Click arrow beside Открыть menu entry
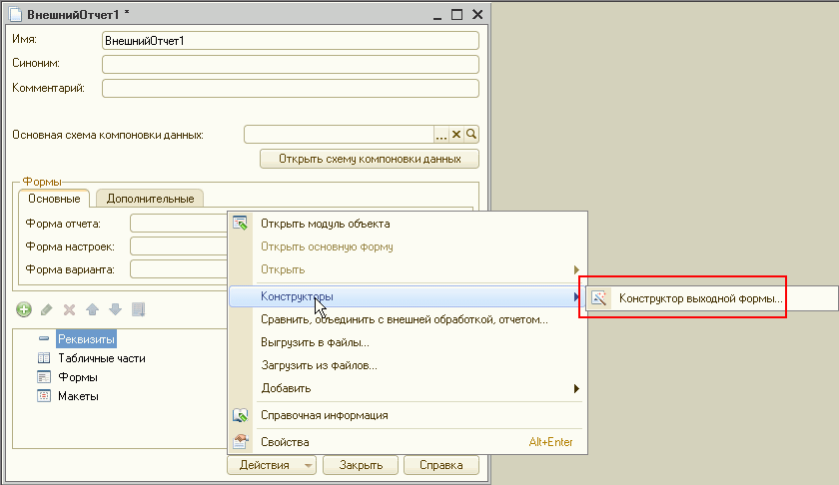Screen dimensions: 839x485 [x=576, y=269]
